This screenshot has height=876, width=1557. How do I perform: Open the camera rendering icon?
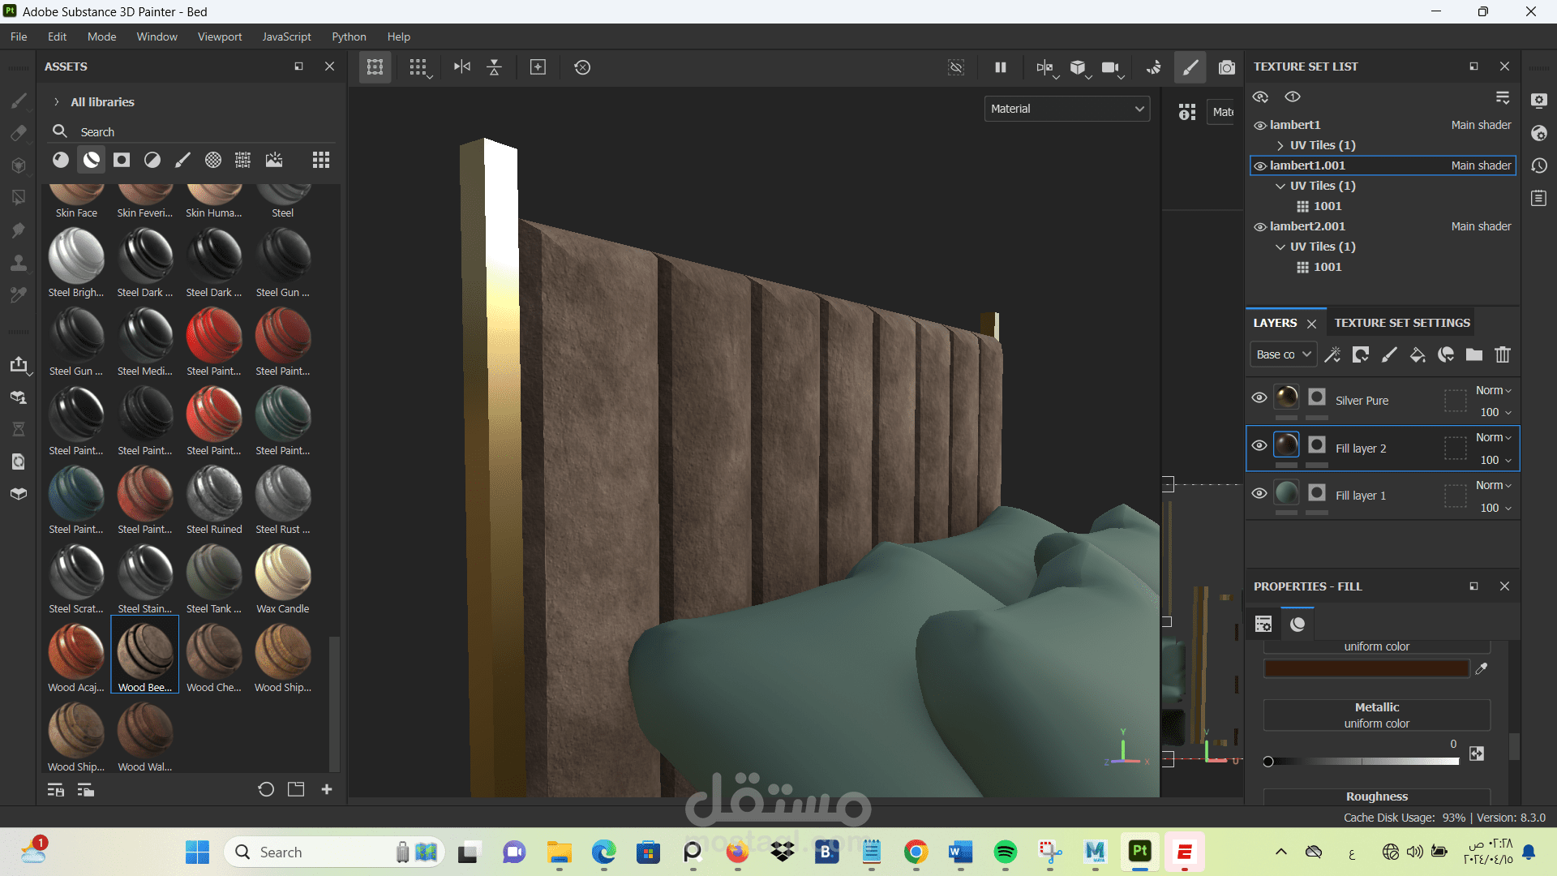1226,67
